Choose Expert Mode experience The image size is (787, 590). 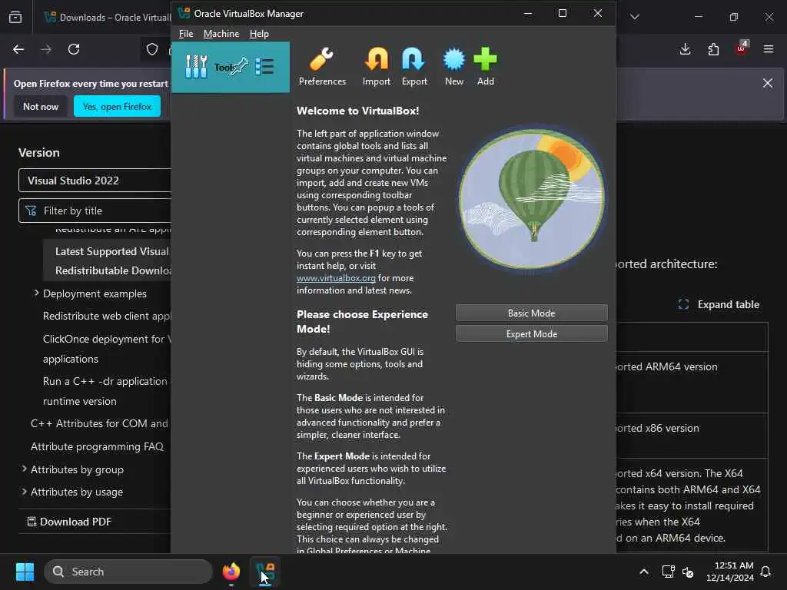(x=532, y=334)
